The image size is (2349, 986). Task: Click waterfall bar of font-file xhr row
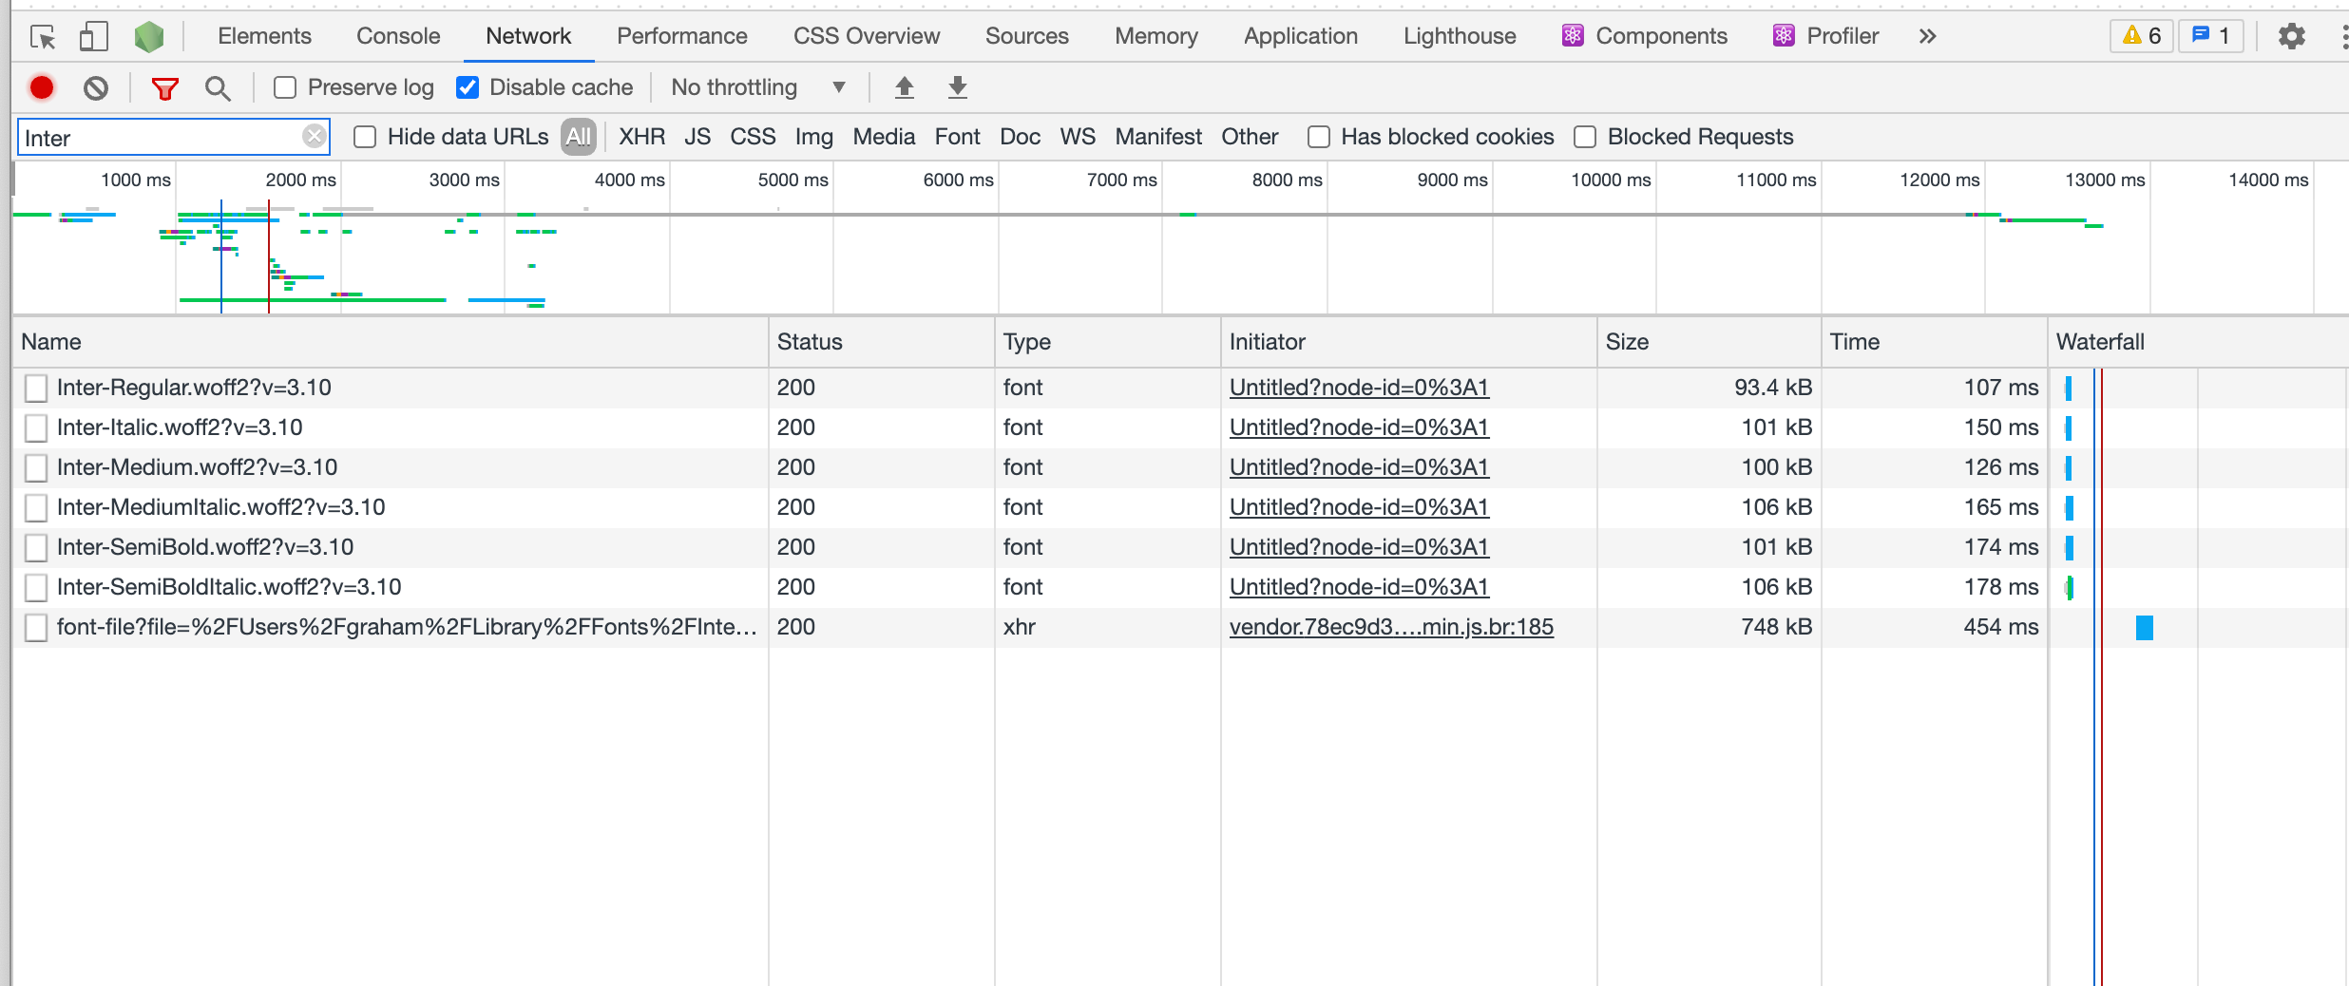(2145, 627)
